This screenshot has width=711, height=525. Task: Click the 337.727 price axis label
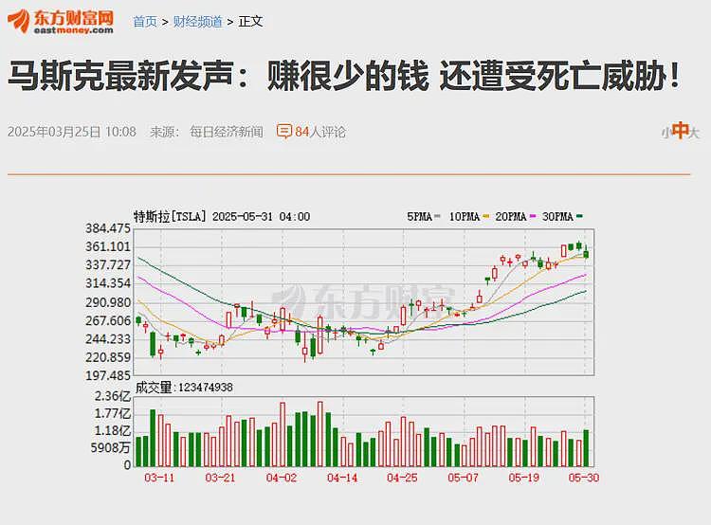click(108, 265)
